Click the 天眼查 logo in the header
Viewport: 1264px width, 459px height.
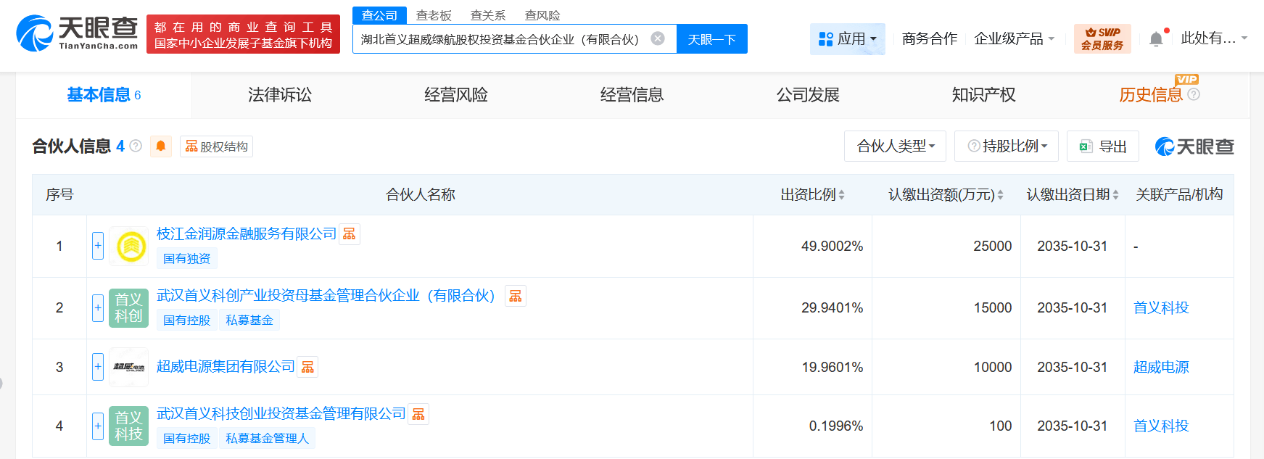pos(77,33)
